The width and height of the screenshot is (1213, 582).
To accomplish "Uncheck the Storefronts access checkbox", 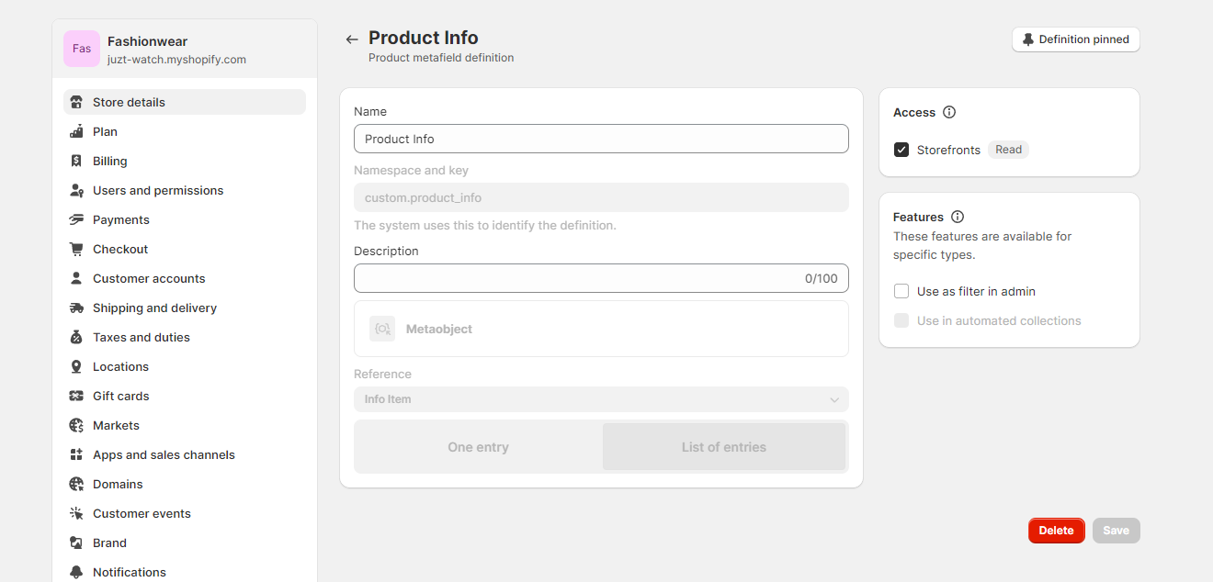I will tap(901, 150).
